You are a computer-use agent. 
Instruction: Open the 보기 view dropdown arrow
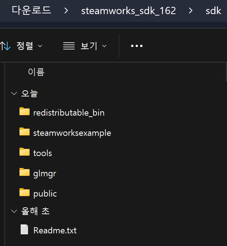pyautogui.click(x=104, y=46)
